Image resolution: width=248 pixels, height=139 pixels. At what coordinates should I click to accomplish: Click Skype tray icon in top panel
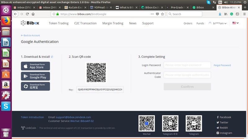point(208,2)
